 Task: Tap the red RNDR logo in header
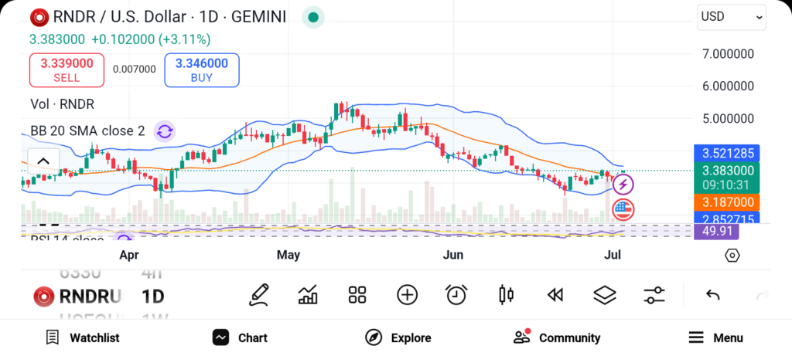[x=39, y=18]
